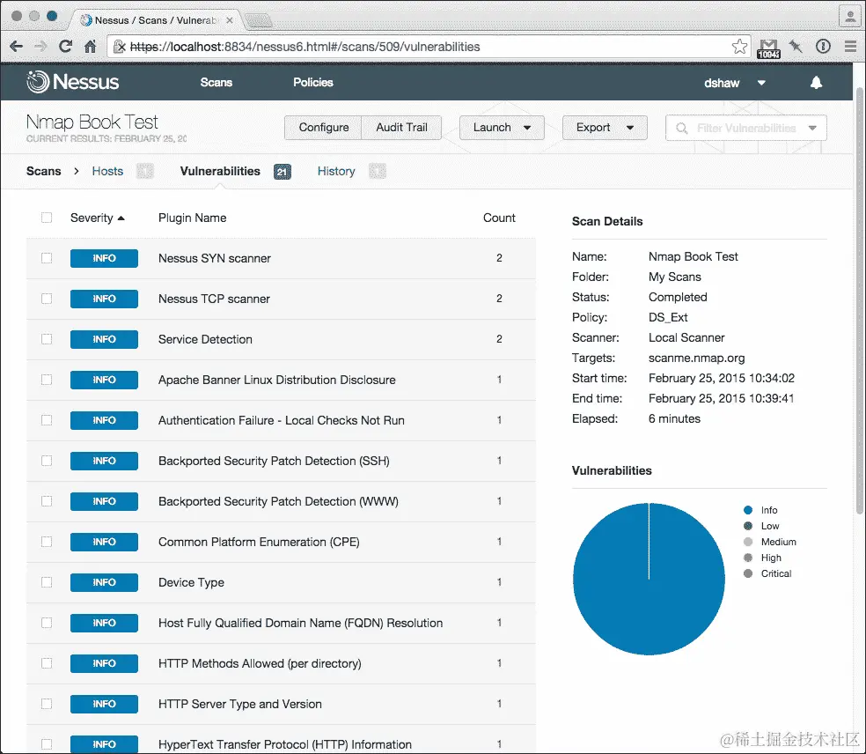The width and height of the screenshot is (866, 754).
Task: Click the Vulnerabilities count badge 21
Action: click(283, 172)
